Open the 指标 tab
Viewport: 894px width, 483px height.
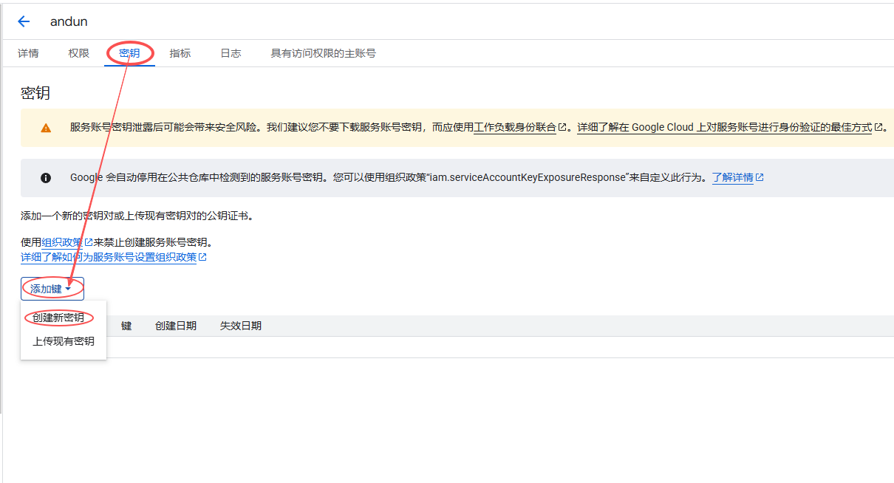click(x=180, y=53)
